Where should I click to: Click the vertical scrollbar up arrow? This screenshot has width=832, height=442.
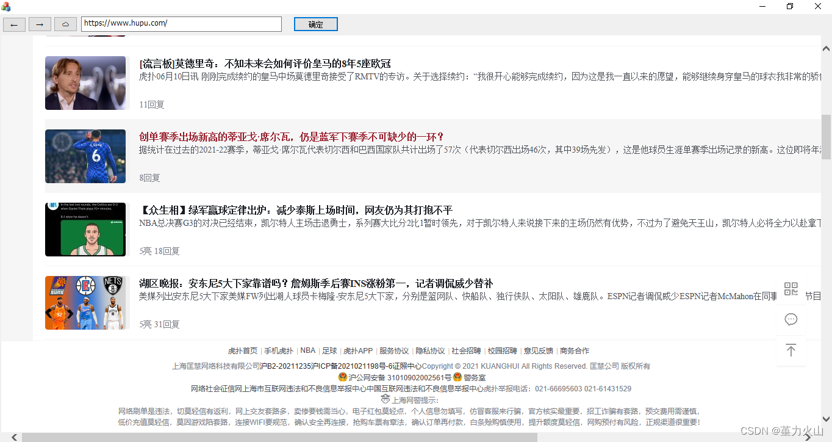826,49
